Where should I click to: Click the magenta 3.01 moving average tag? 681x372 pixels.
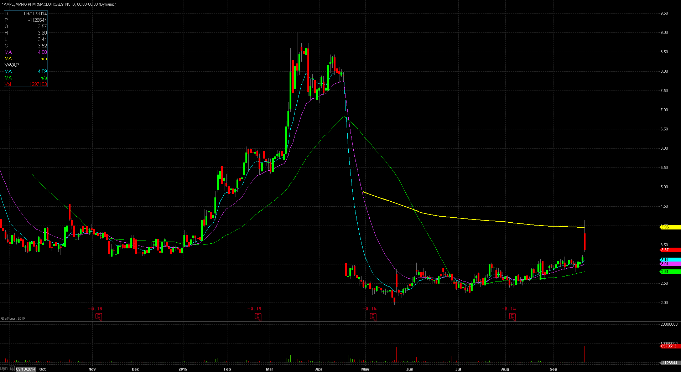(x=670, y=264)
